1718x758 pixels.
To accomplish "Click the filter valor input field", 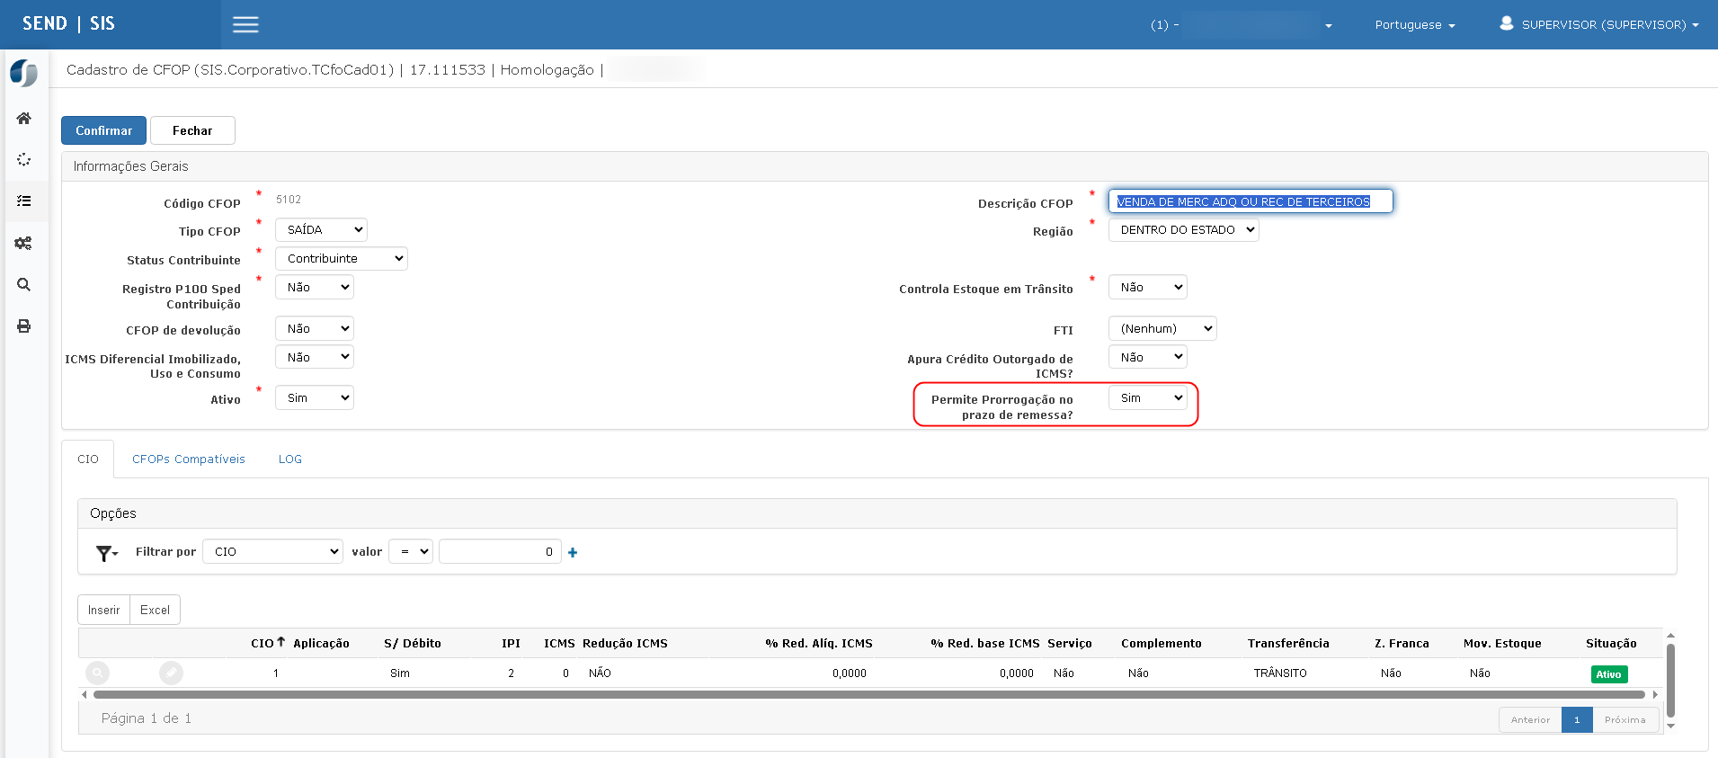I will pos(500,552).
